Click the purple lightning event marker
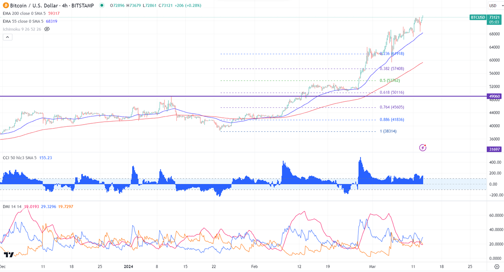Screen dimensions: 504x272 (x=423, y=148)
